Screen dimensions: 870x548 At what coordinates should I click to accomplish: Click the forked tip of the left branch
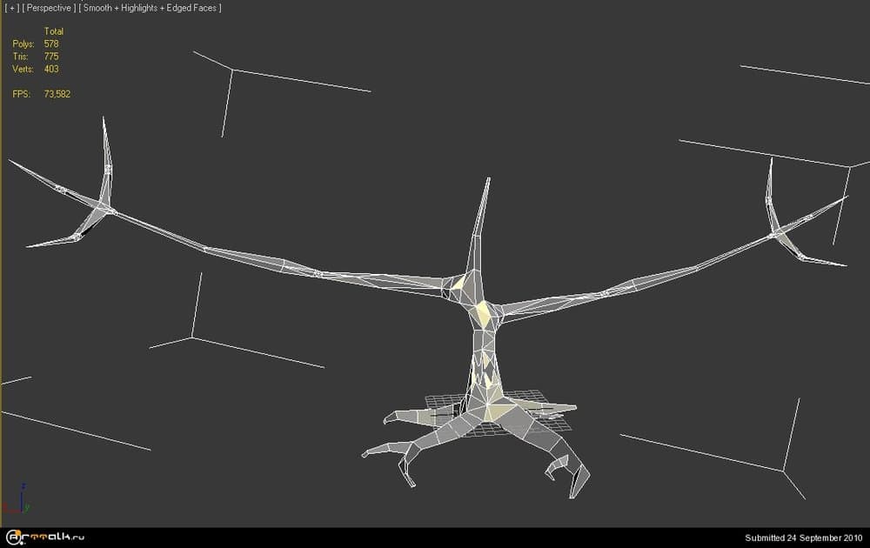[x=106, y=207]
